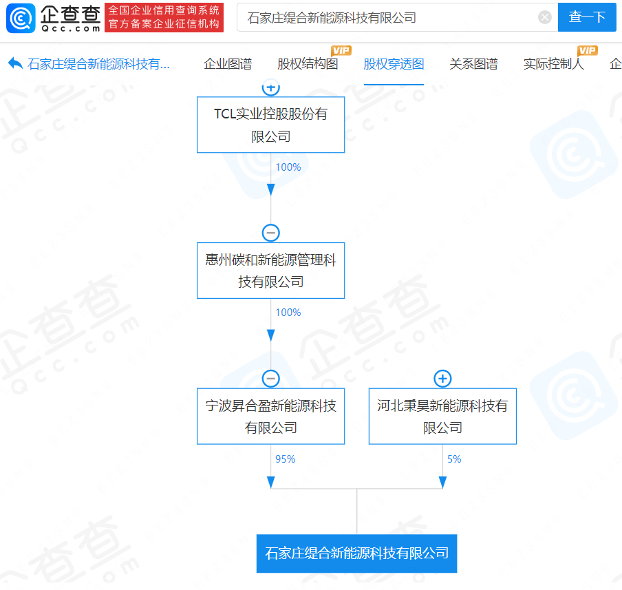Click the red 全国企业信用查询系统 banner
This screenshot has width=622, height=590.
[164, 17]
